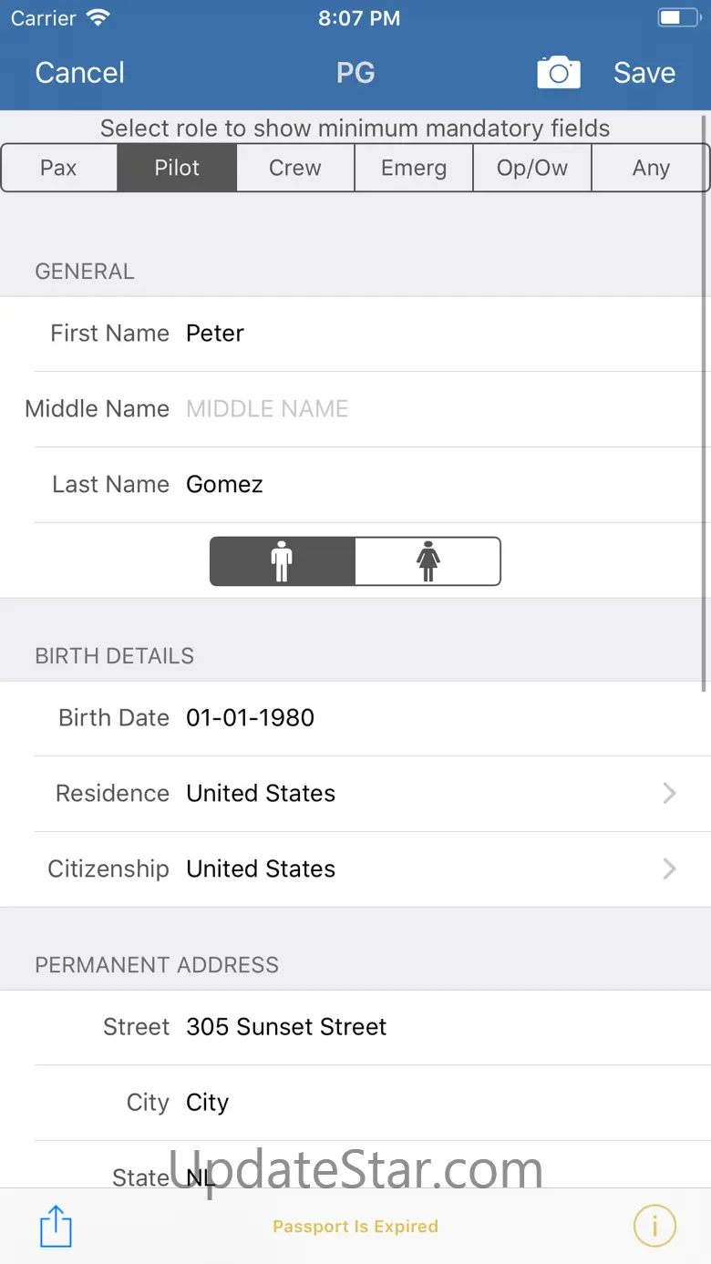Save the person details

[644, 73]
